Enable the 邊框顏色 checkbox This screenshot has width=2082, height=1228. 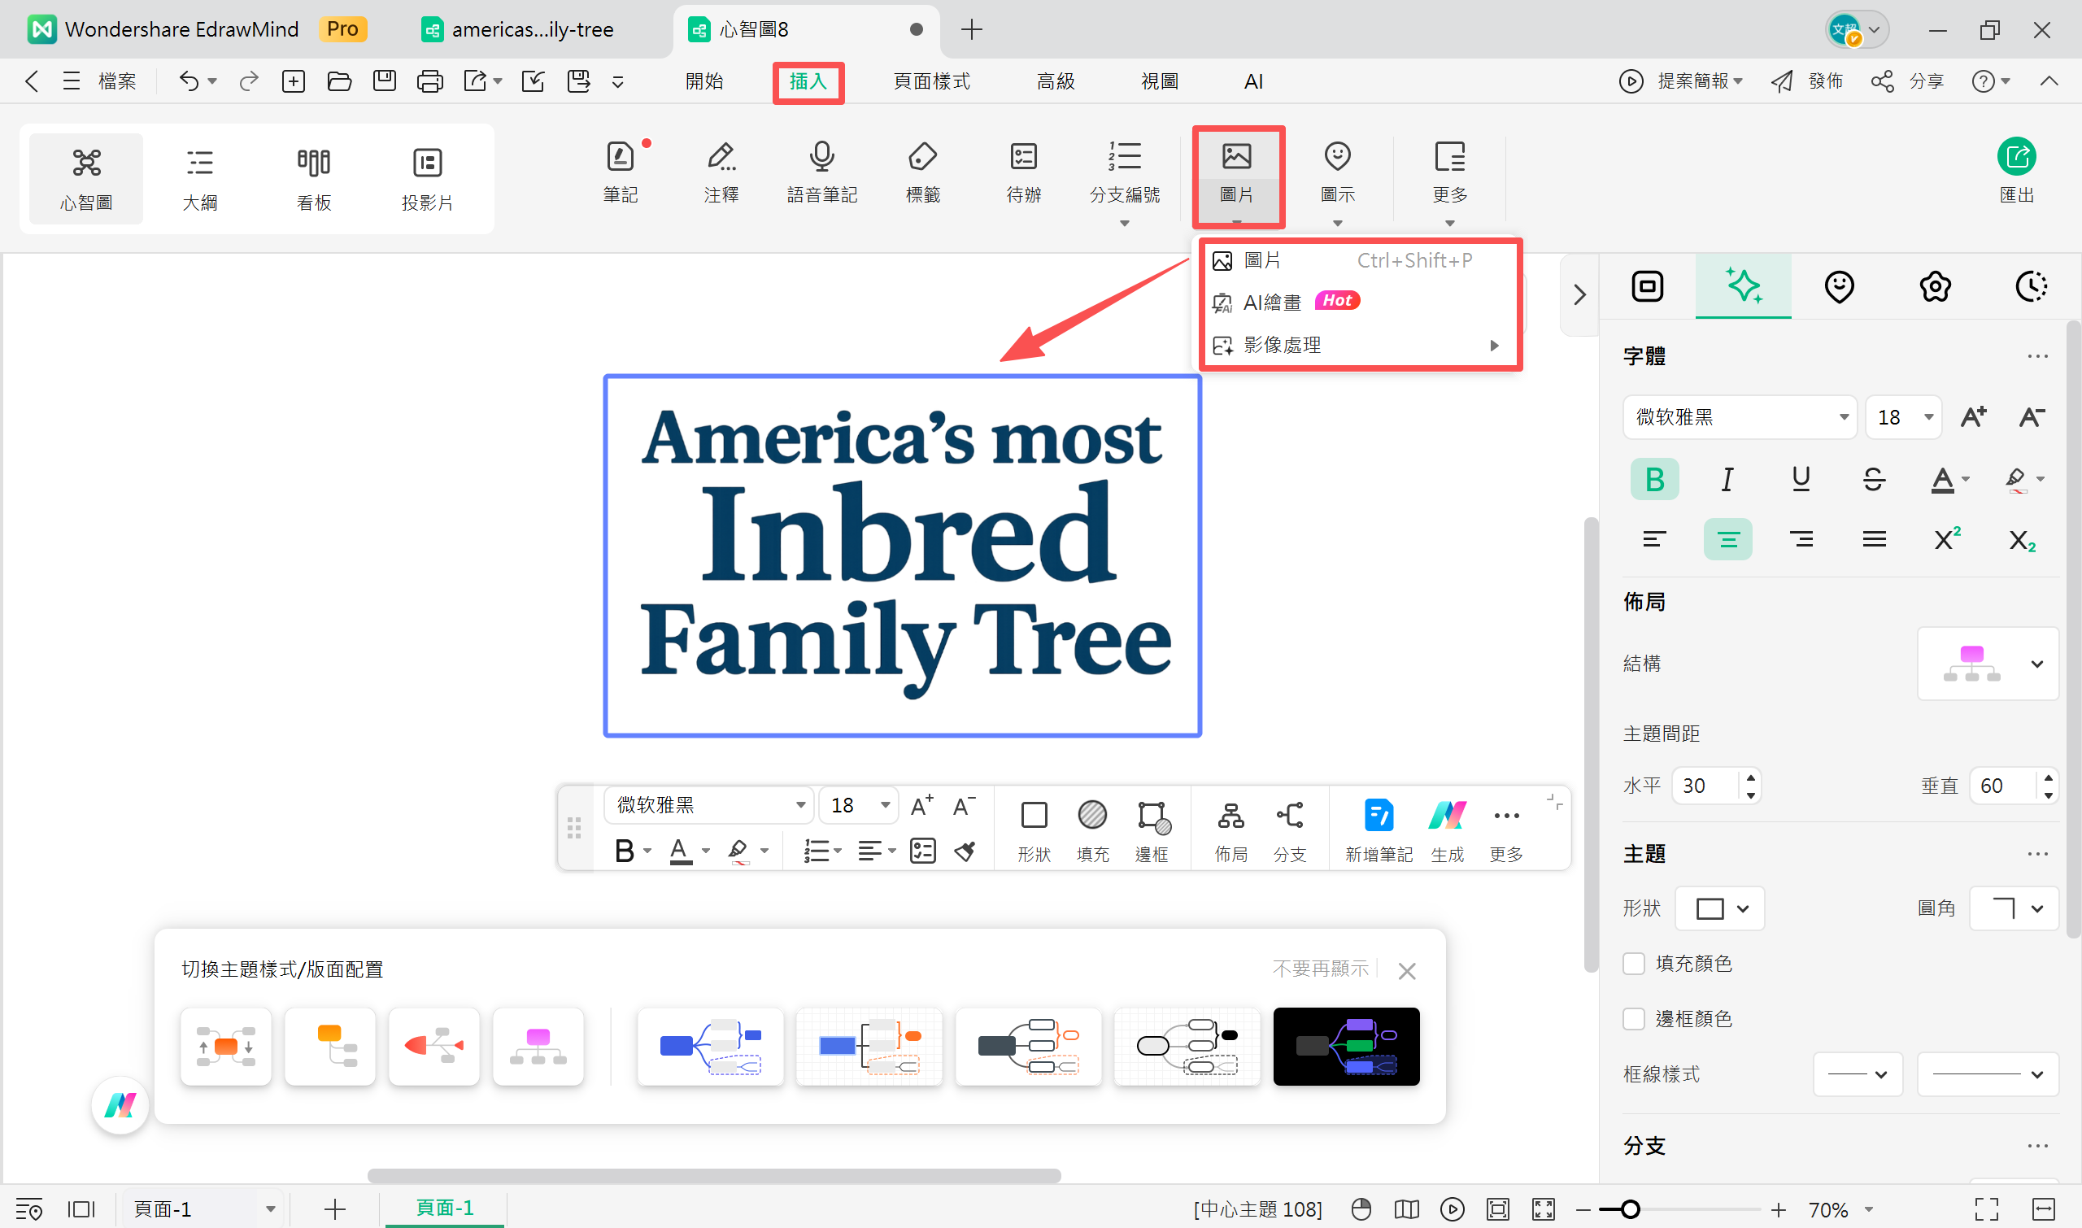pyautogui.click(x=1634, y=1019)
